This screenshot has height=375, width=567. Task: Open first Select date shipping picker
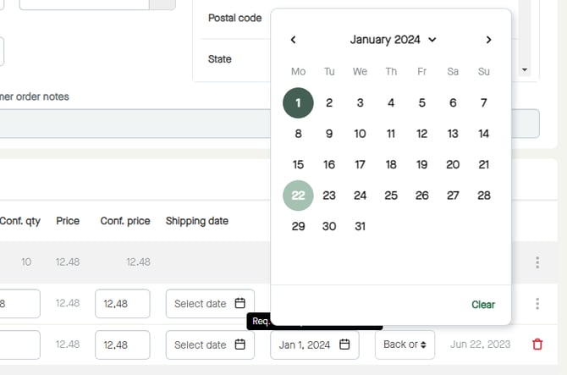tap(209, 304)
